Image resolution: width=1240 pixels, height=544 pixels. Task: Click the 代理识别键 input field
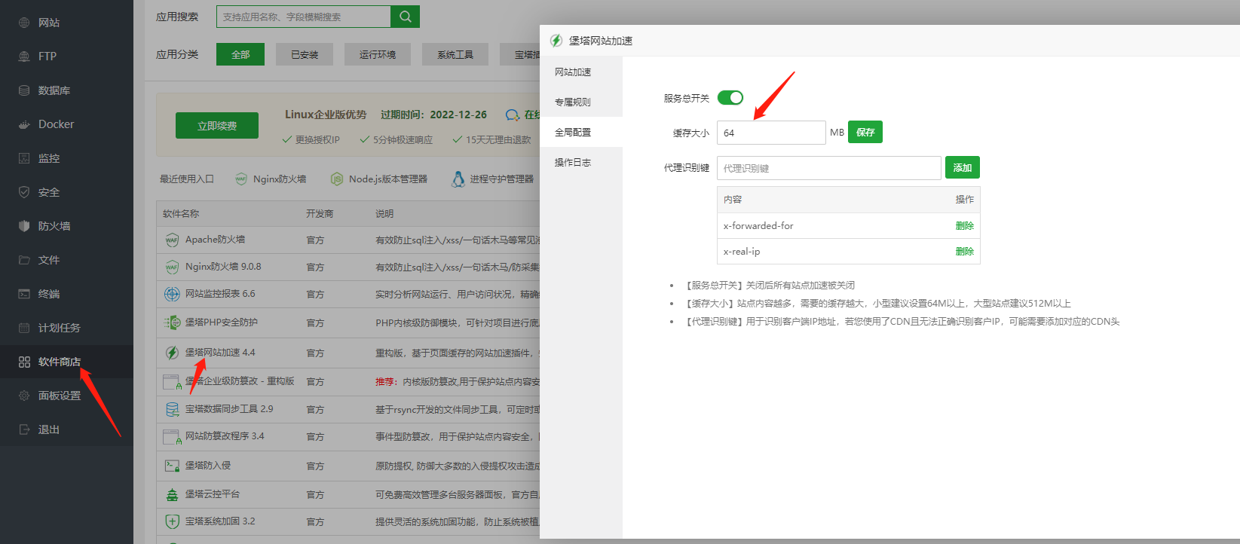point(829,168)
